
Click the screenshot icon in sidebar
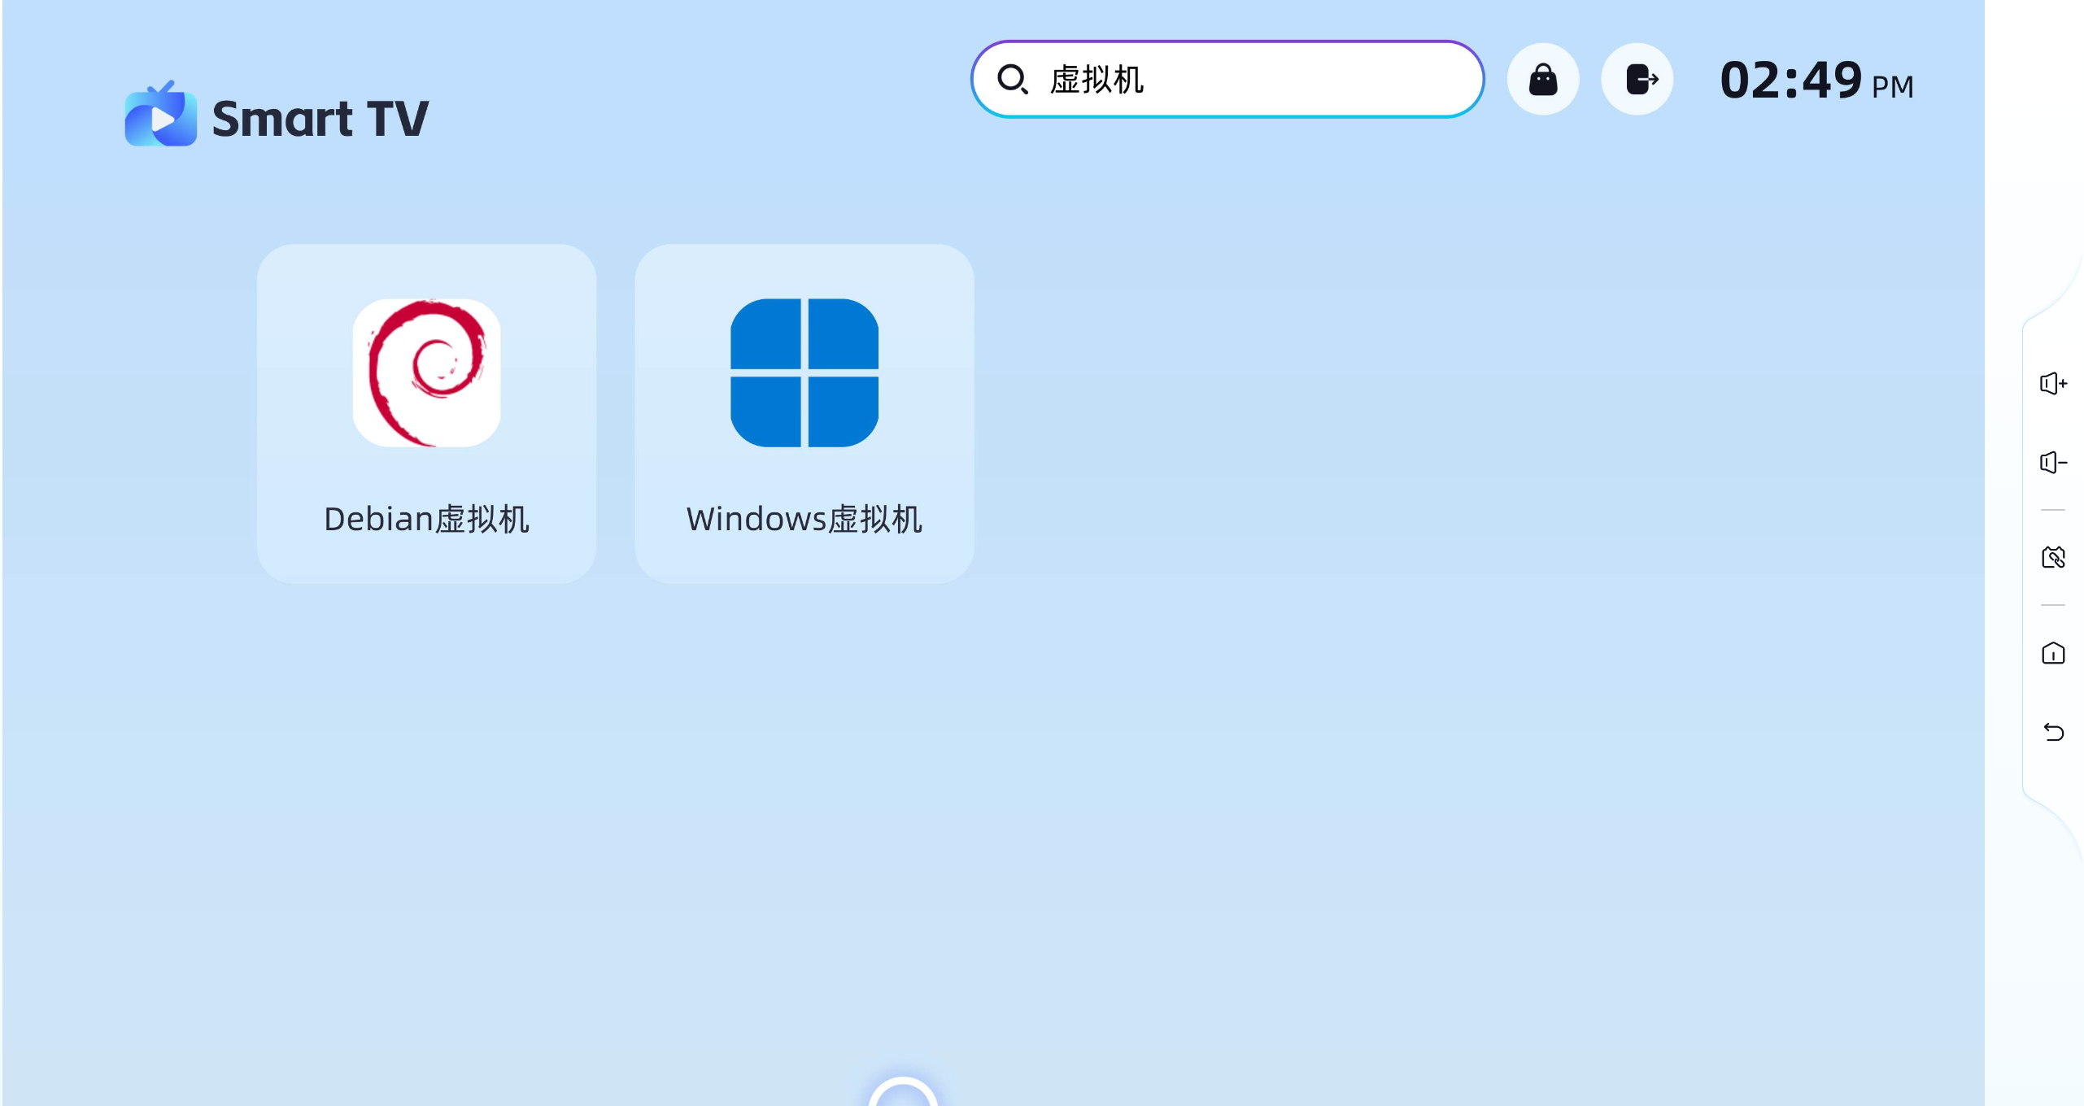pos(2053,557)
